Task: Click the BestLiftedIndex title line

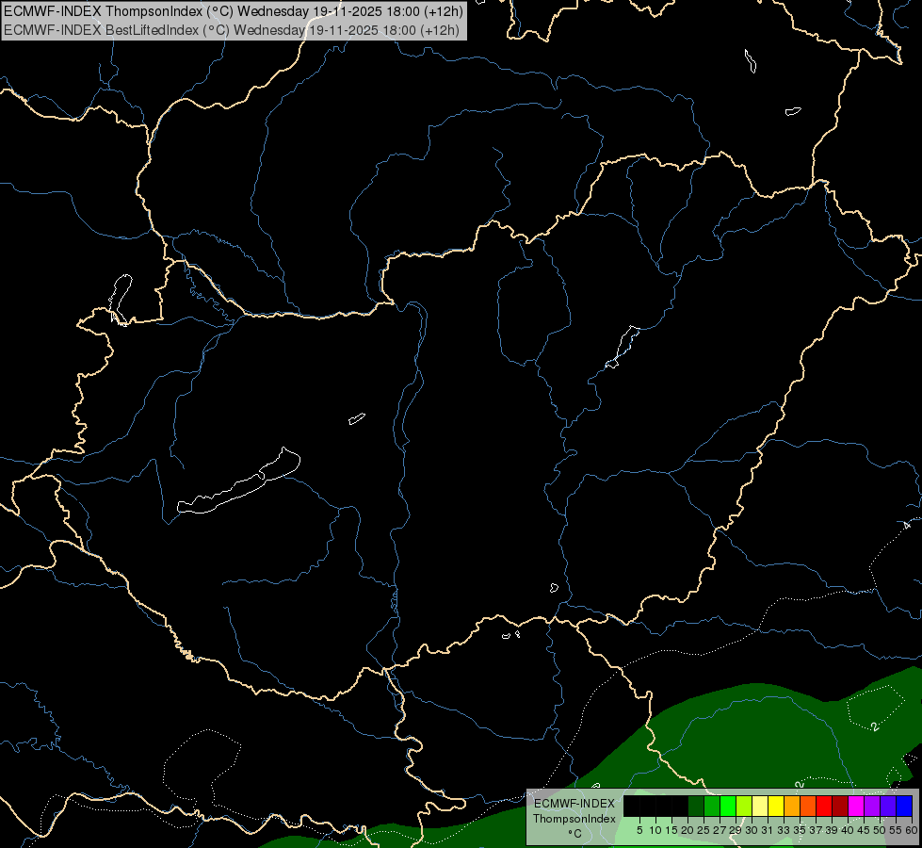Action: 232,29
